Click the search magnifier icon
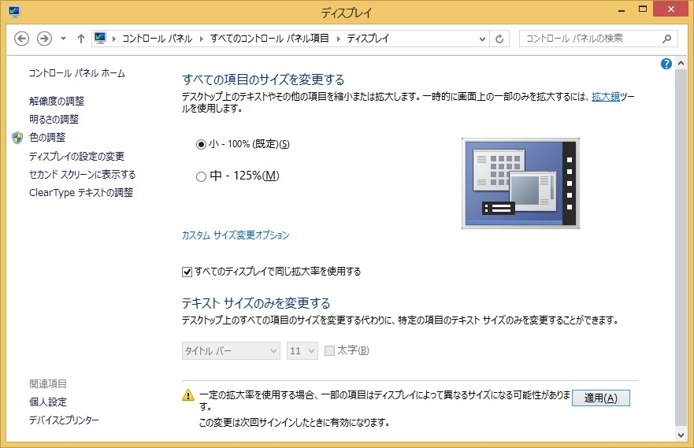 click(666, 39)
